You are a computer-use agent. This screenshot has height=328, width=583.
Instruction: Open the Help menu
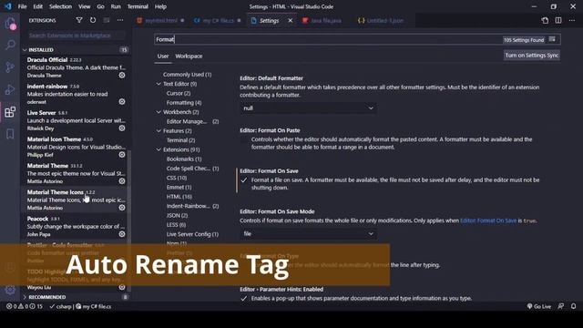point(160,6)
